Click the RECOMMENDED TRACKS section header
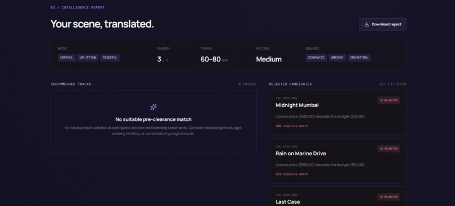The width and height of the screenshot is (455, 206). (x=71, y=84)
